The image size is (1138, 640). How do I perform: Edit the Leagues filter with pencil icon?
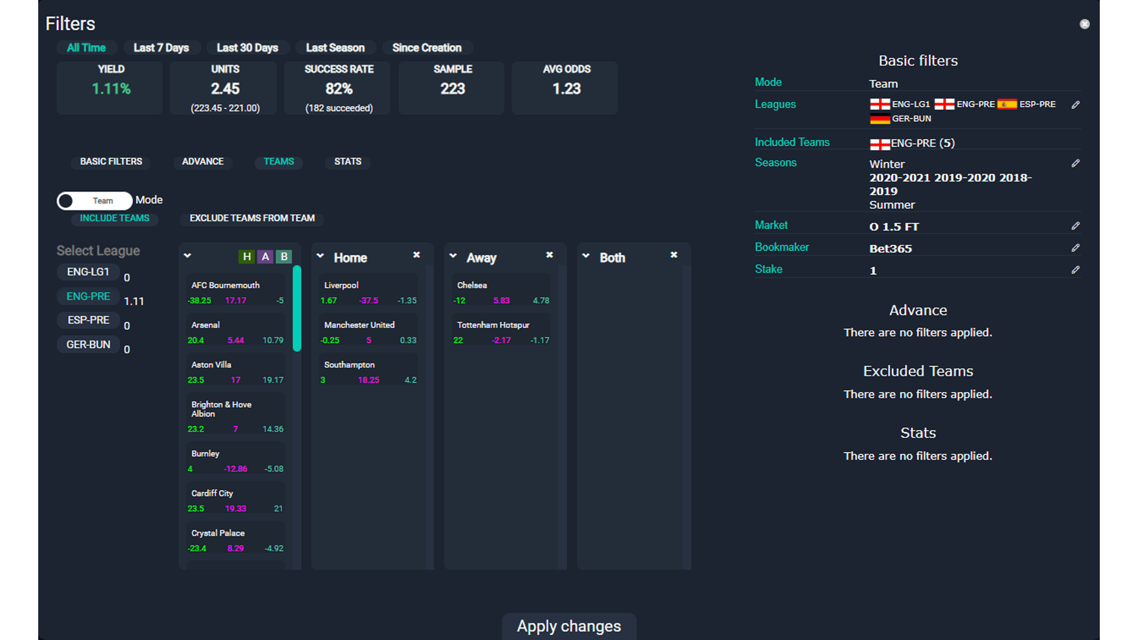pyautogui.click(x=1075, y=104)
